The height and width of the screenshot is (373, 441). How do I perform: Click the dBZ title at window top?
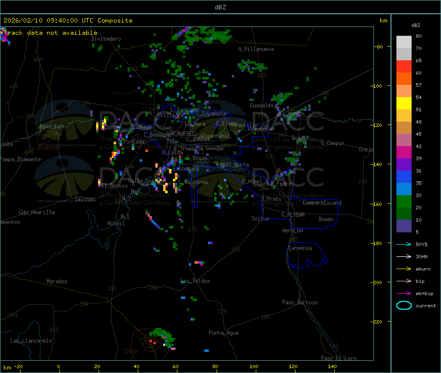click(220, 7)
